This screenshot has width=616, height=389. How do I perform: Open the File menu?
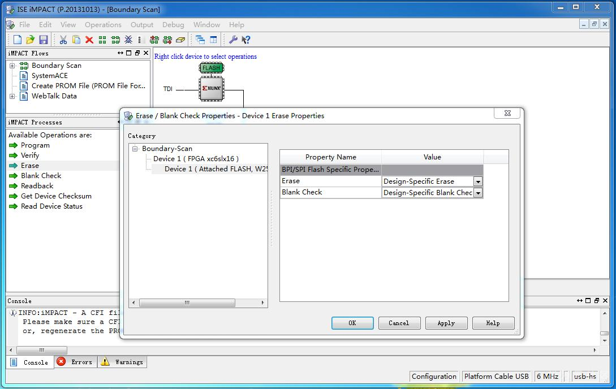click(x=24, y=25)
